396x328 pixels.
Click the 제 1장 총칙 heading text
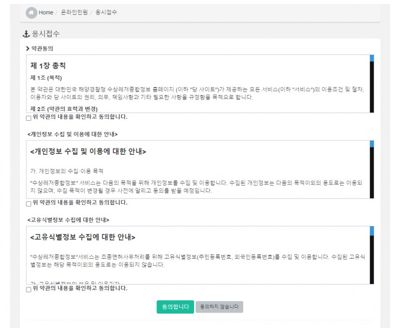(x=48, y=66)
